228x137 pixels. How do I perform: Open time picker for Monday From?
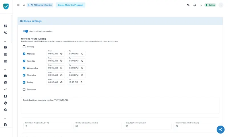coord(61,54)
